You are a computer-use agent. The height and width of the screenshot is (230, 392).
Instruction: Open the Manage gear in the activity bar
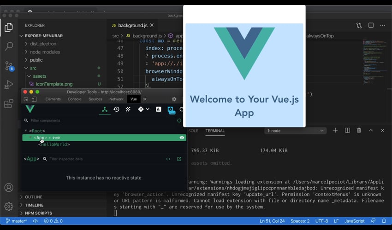pyautogui.click(x=9, y=206)
